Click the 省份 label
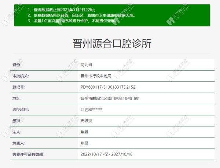 tap(17, 65)
